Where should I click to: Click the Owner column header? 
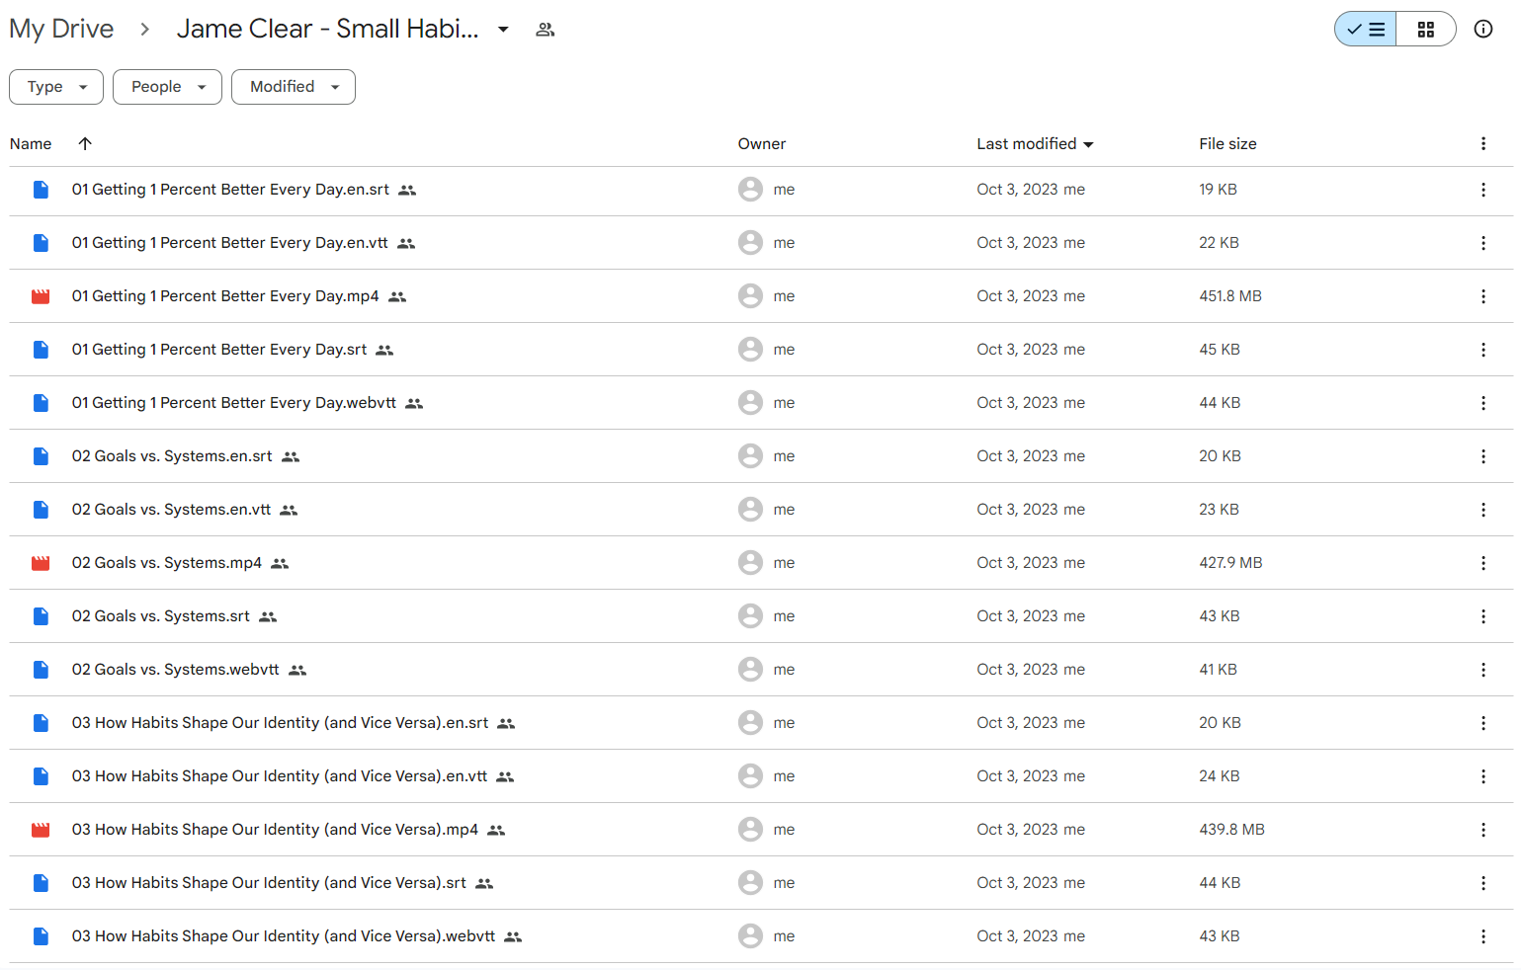[762, 144]
